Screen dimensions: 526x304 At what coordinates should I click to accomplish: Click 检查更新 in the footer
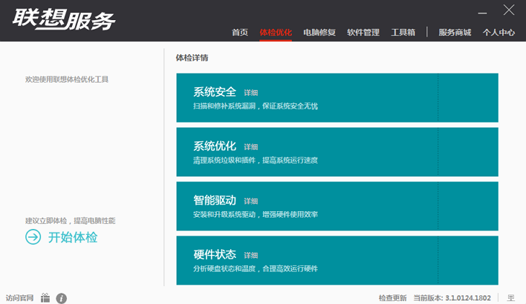pyautogui.click(x=393, y=298)
